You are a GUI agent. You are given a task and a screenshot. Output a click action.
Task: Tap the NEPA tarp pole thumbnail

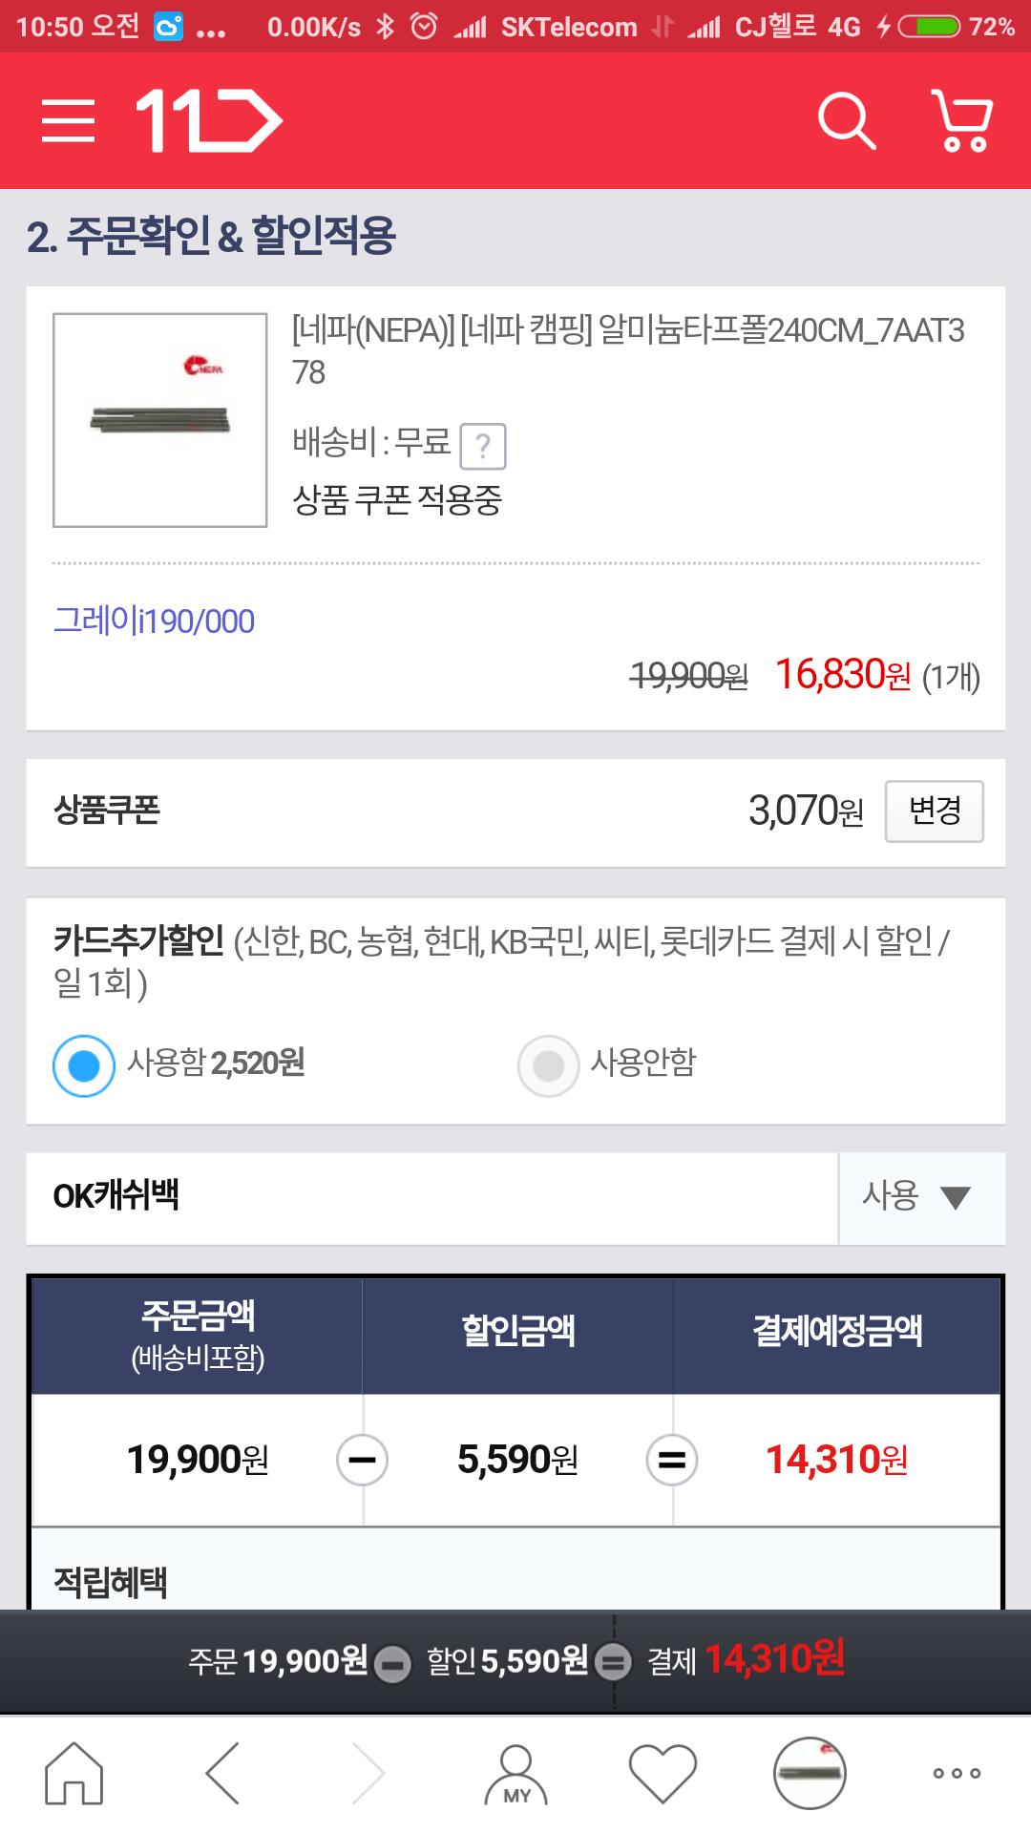[160, 420]
